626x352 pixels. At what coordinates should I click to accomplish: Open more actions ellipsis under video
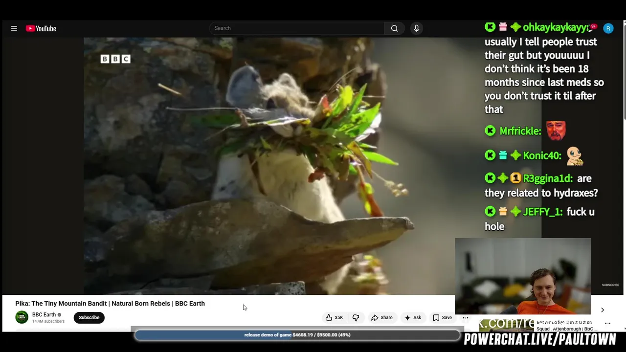coord(466,318)
